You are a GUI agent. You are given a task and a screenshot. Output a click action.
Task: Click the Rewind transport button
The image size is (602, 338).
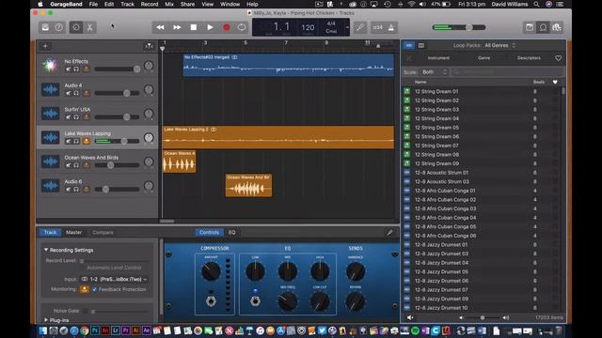160,27
